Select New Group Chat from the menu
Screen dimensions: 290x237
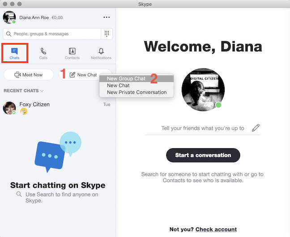(136, 79)
